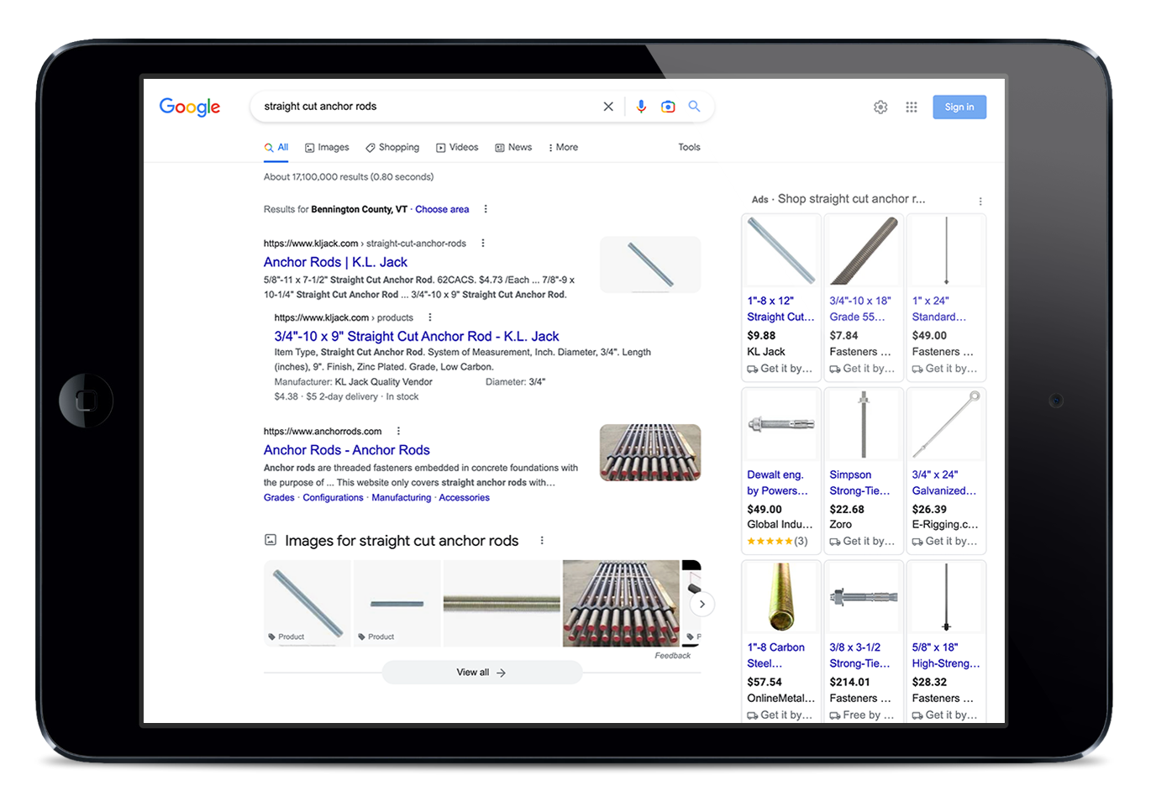Screen dimensions: 1151x807
Task: Select the All results tab
Action: point(276,147)
